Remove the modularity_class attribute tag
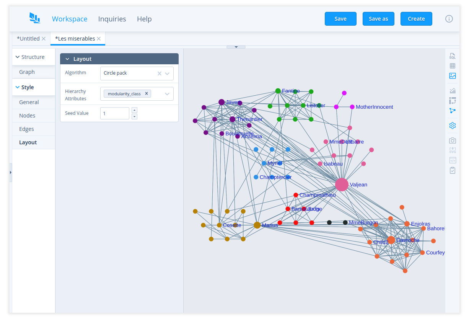 point(147,93)
